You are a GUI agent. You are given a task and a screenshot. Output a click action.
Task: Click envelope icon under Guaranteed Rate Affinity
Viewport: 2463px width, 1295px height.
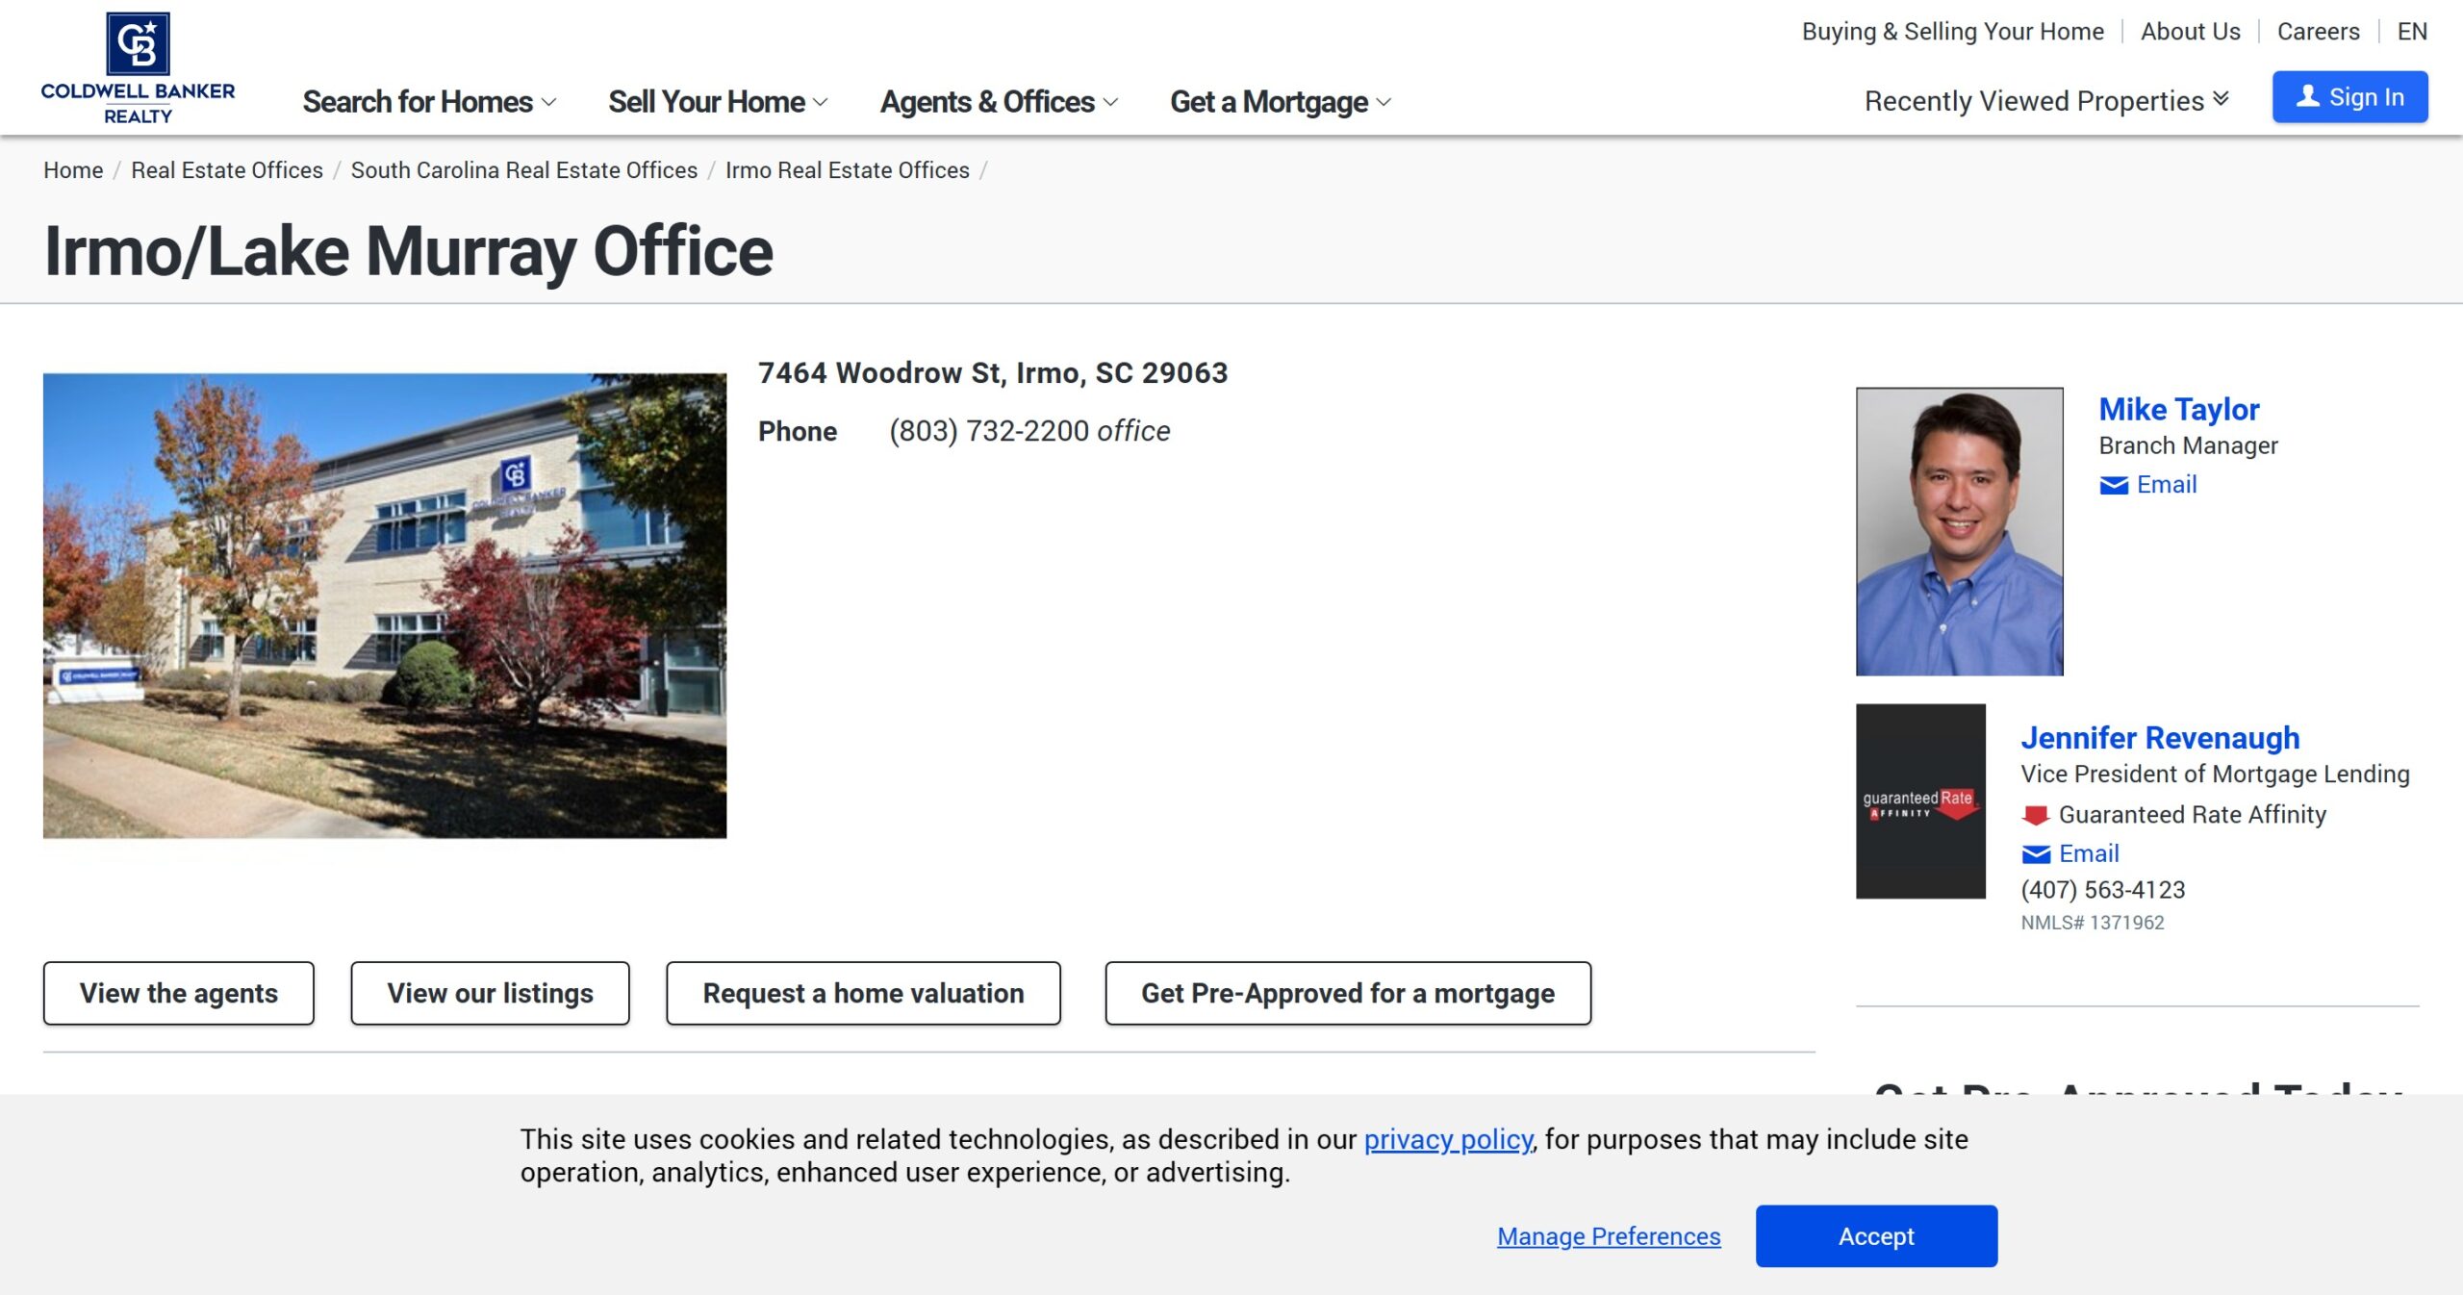[2035, 854]
